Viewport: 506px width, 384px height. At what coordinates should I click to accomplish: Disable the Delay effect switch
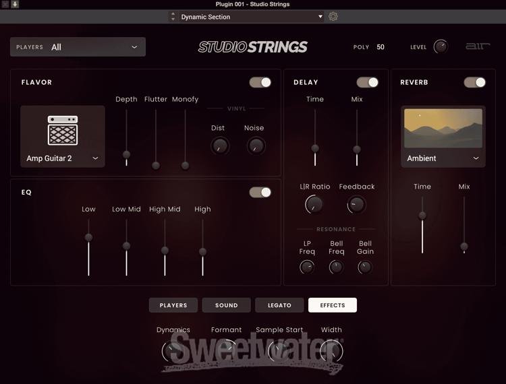[x=367, y=82]
